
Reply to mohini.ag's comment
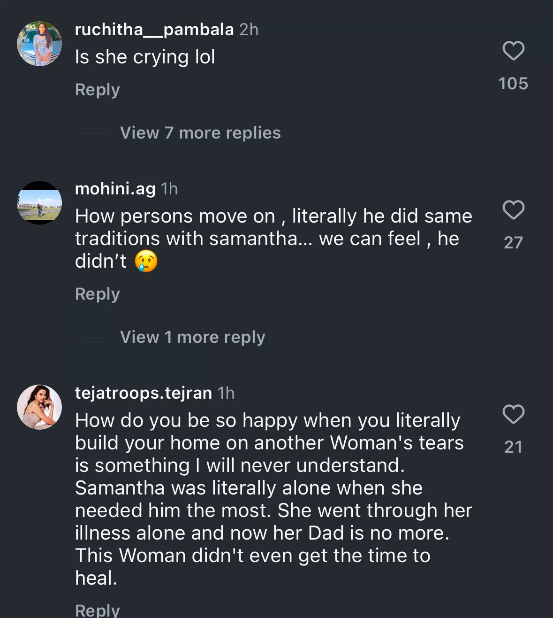point(98,294)
